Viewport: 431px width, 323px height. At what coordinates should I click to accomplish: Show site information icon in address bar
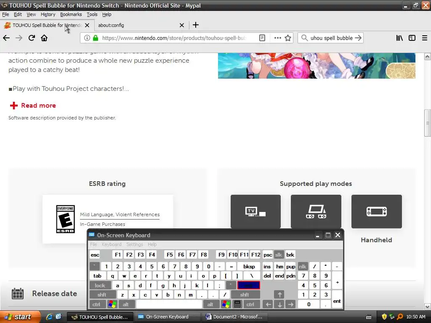(87, 38)
